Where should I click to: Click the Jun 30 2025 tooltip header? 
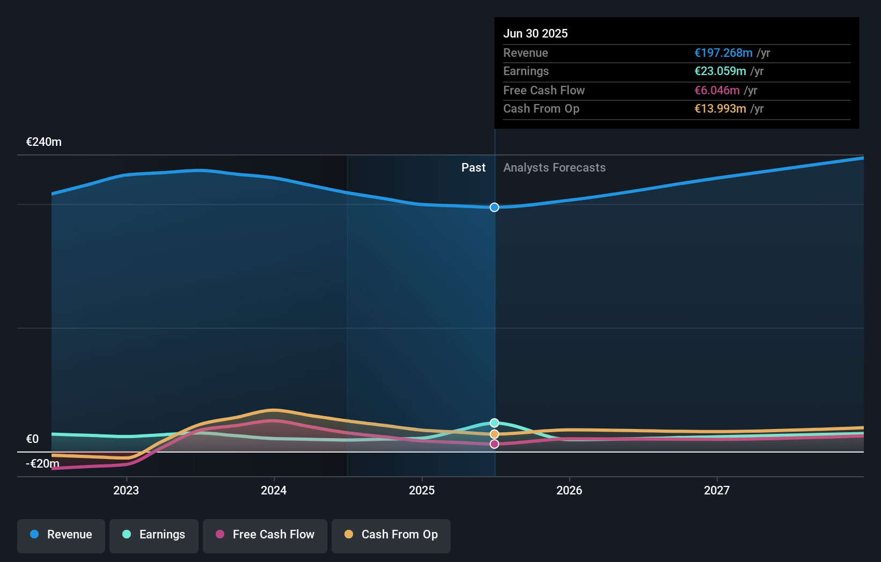[x=535, y=33]
